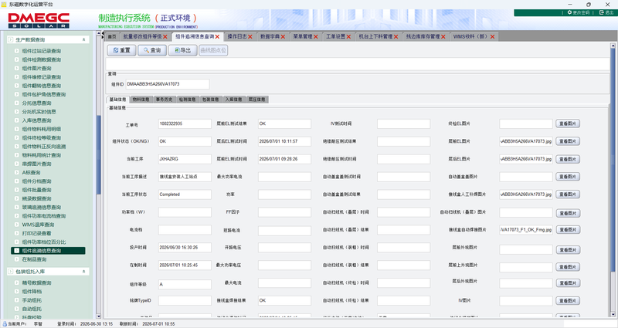Image resolution: width=618 pixels, height=328 pixels.
Task: Open the WMS收料(新) tab
Action: (x=471, y=36)
